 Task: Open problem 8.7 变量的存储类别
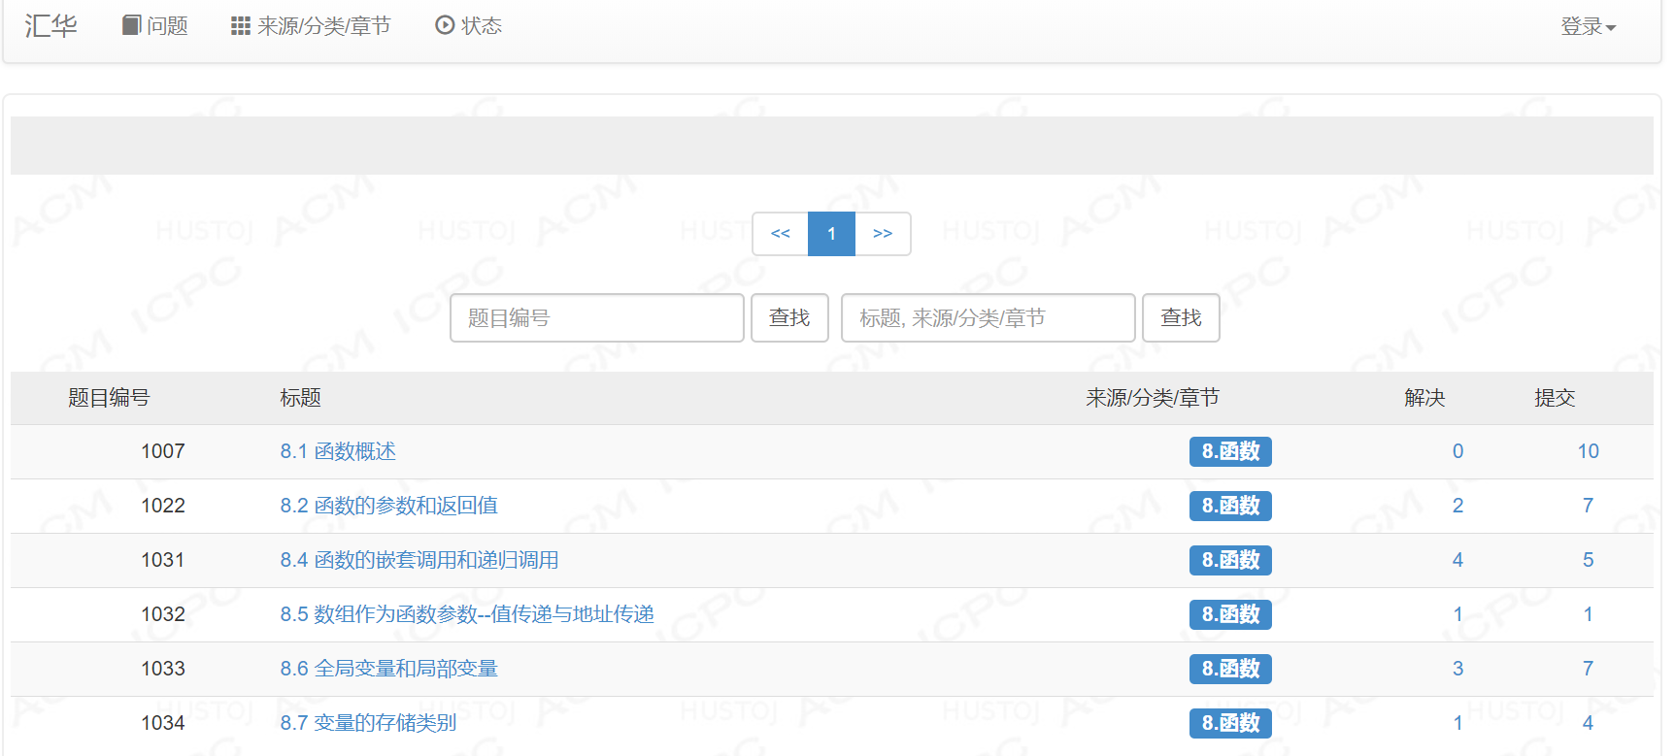click(368, 723)
